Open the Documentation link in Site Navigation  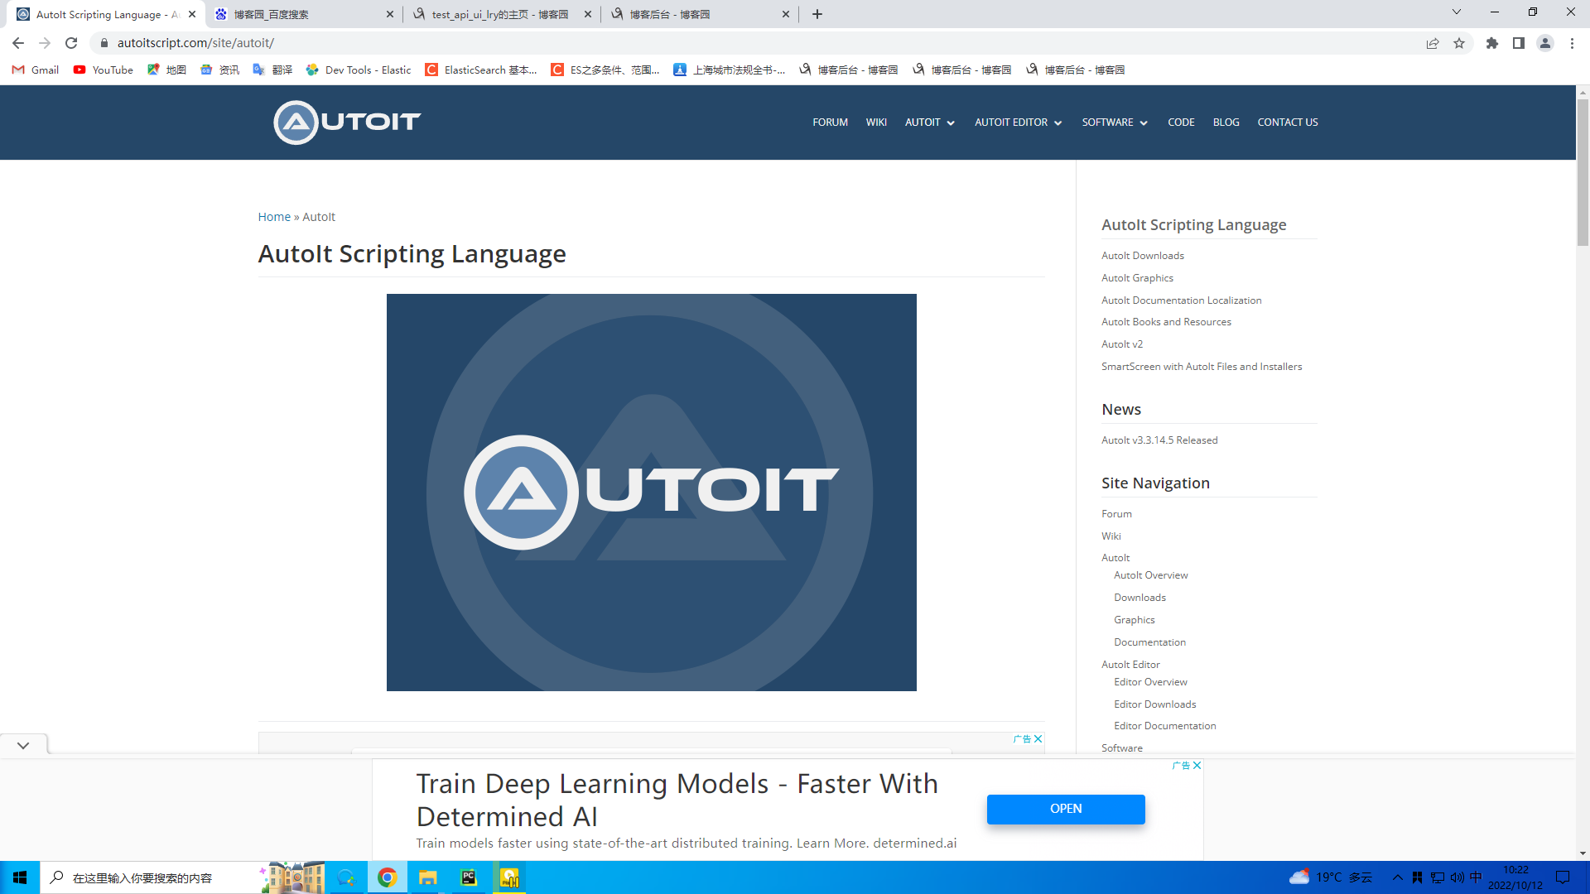coord(1149,642)
